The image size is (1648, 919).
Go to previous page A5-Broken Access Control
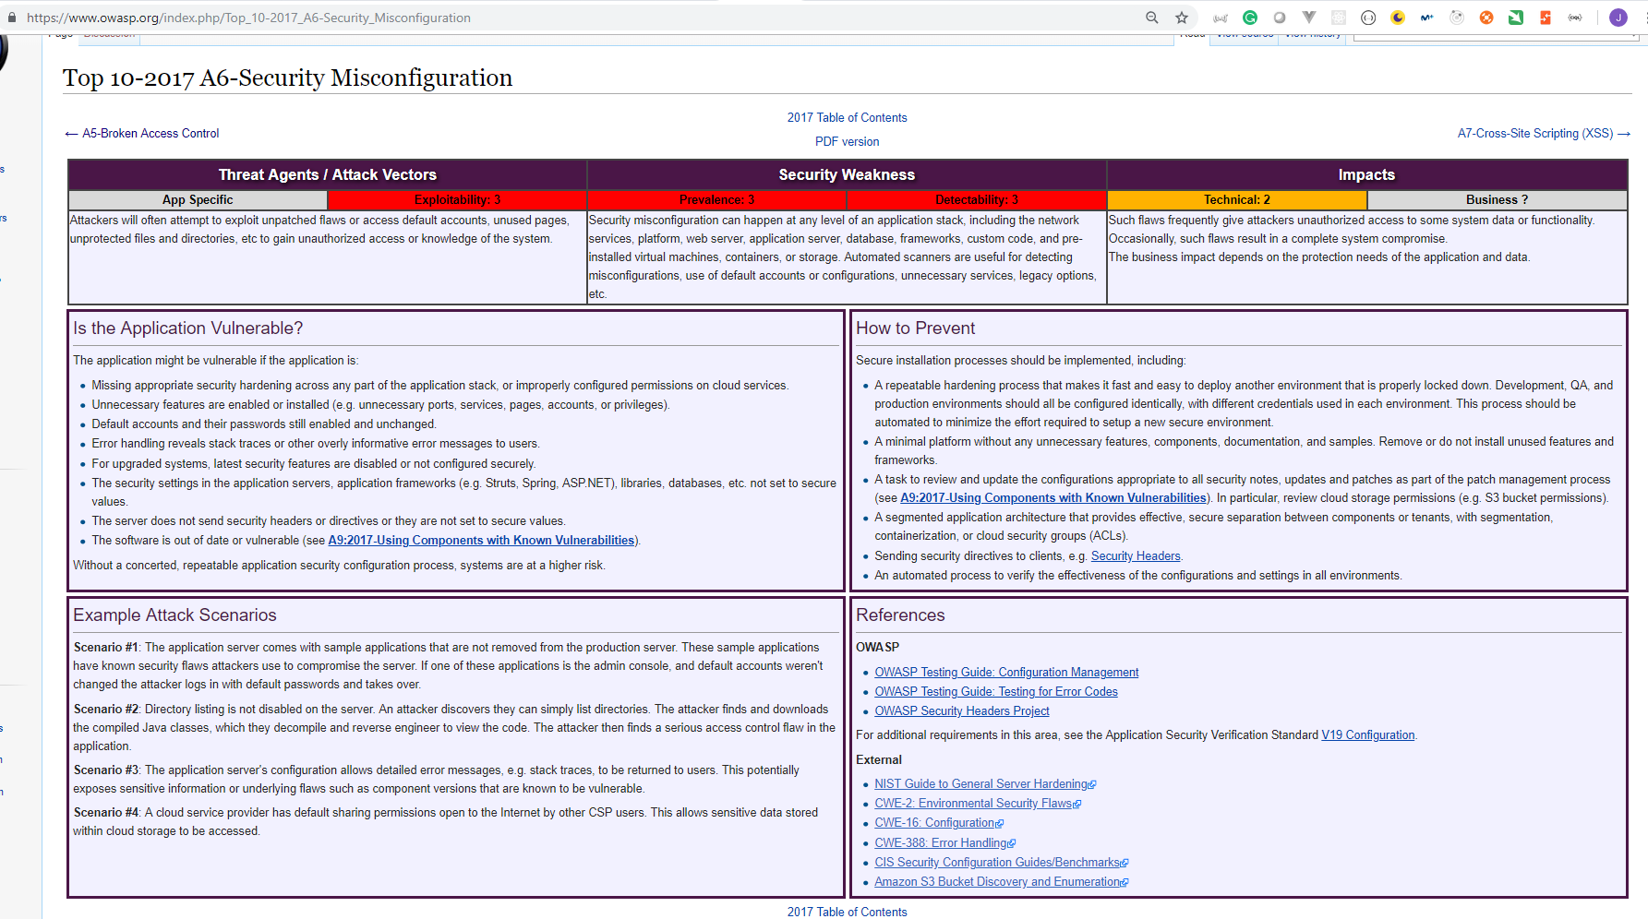[x=150, y=134]
